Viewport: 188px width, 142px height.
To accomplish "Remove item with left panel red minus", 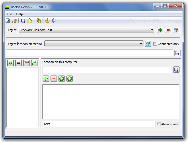I will pos(18,63).
